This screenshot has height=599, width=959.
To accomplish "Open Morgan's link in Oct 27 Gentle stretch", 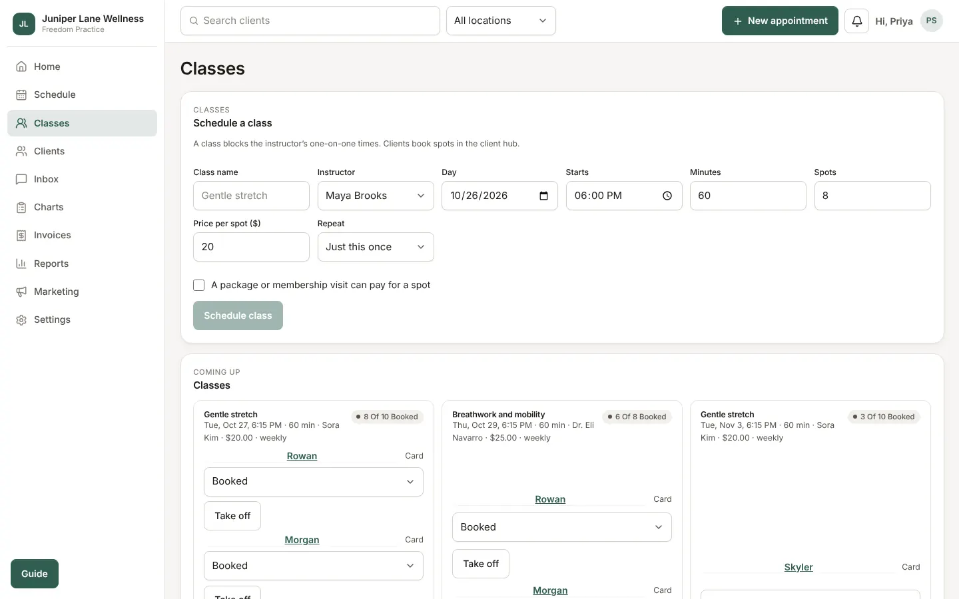I will (x=302, y=540).
